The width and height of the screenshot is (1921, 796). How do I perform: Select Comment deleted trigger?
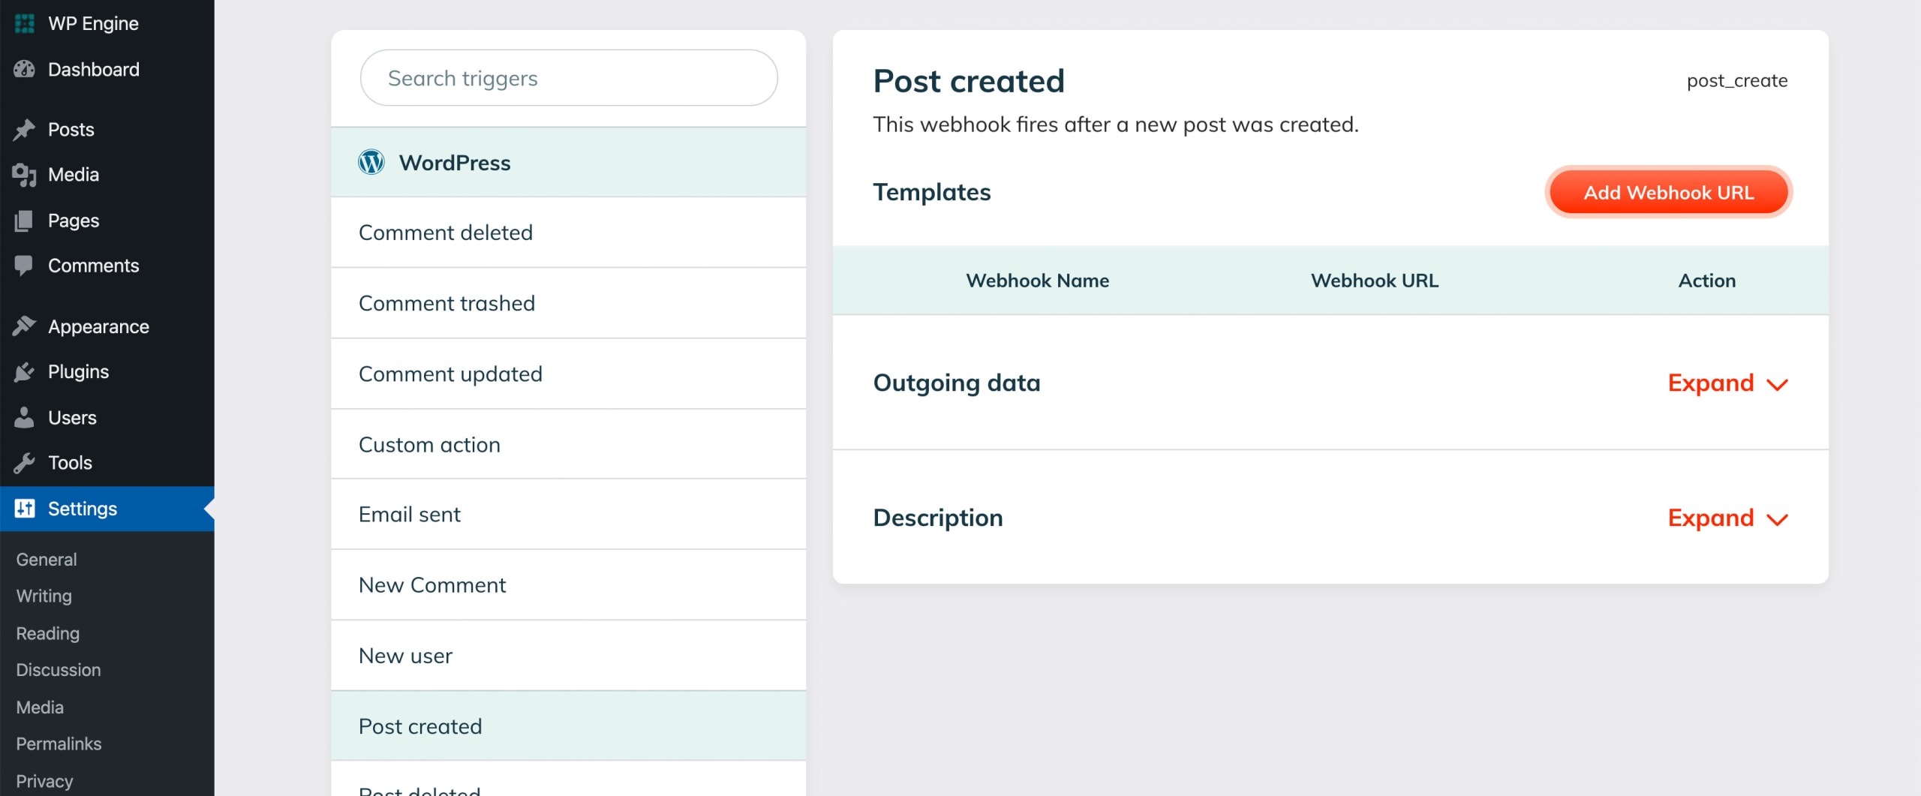[569, 233]
